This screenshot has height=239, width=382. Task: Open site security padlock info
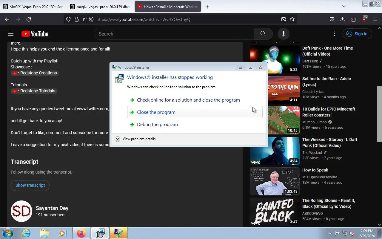click(x=77, y=19)
